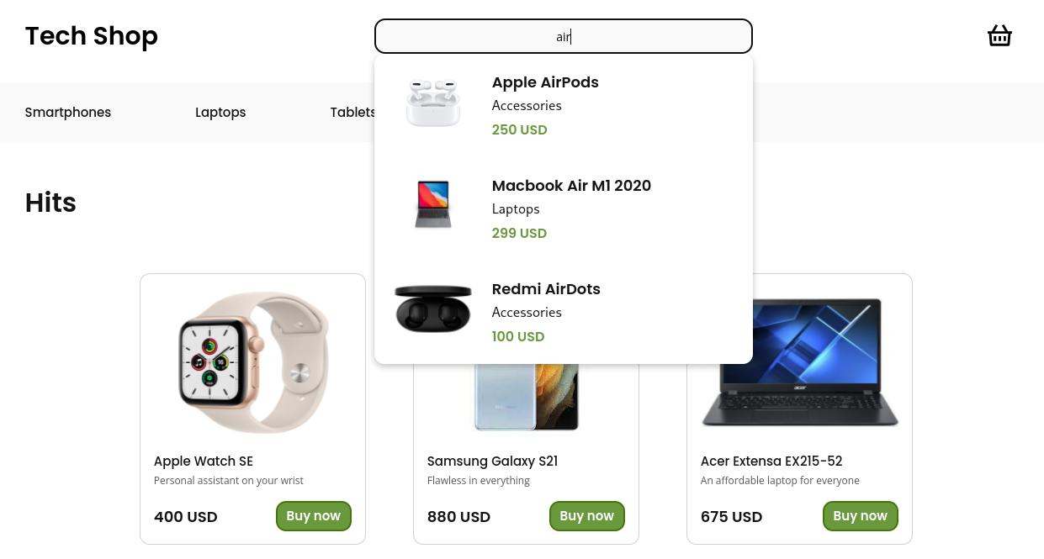Click the Samsung Galaxy S21 product image

(x=526, y=395)
